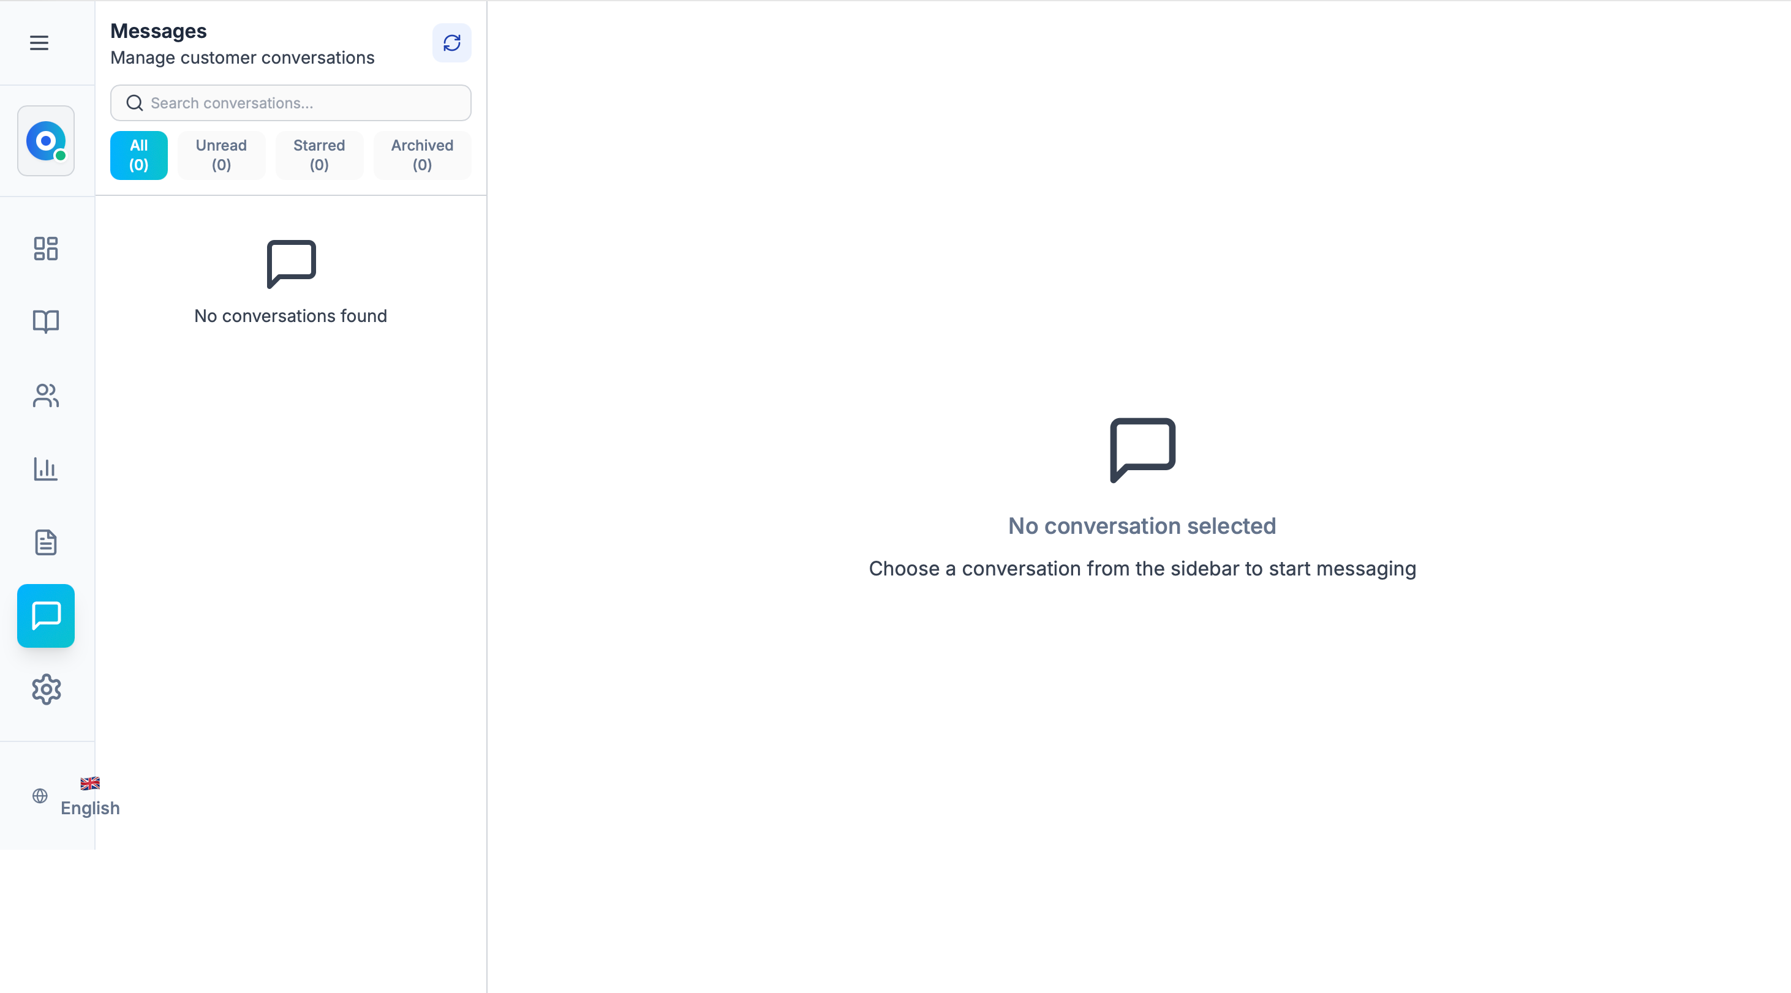Click the UK flag icon
Viewport: 1791px width, 993px height.
pyautogui.click(x=89, y=783)
